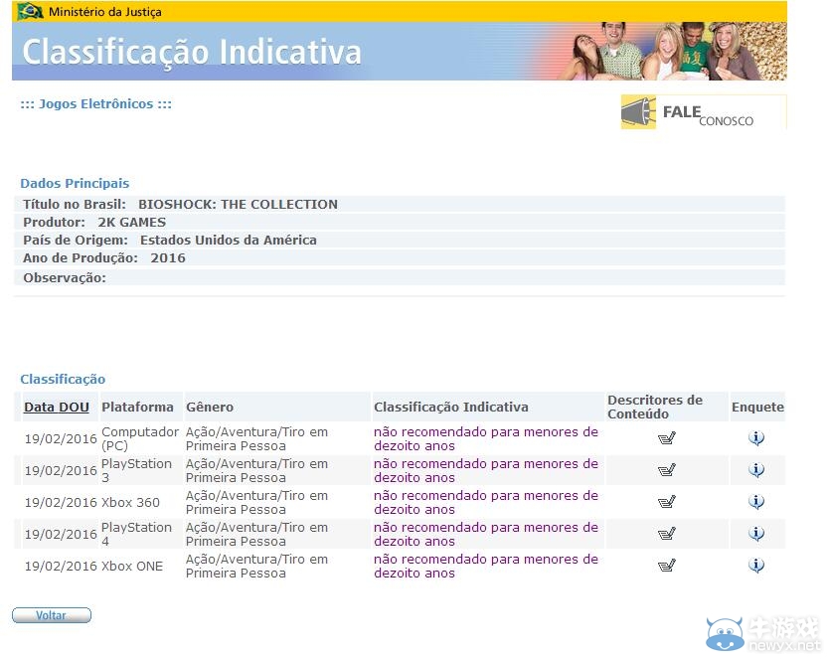
Task: Click the megaphone Fale Conosco icon
Action: click(638, 112)
